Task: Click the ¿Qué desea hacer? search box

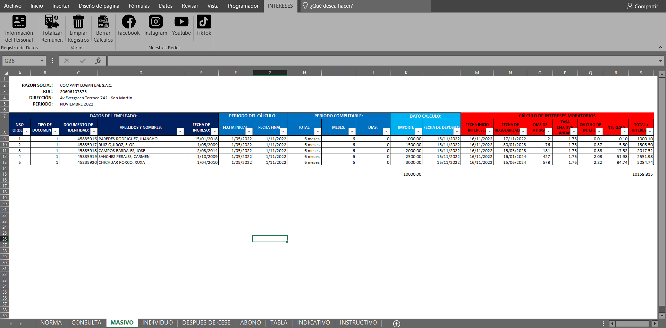Action: [x=331, y=6]
